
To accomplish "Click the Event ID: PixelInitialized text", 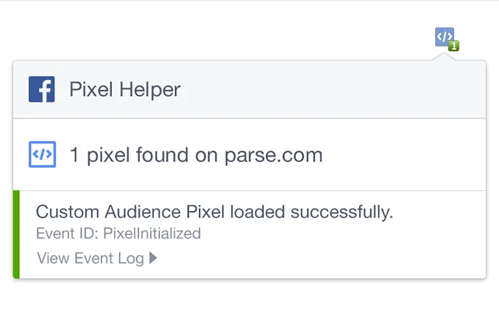I will (118, 234).
